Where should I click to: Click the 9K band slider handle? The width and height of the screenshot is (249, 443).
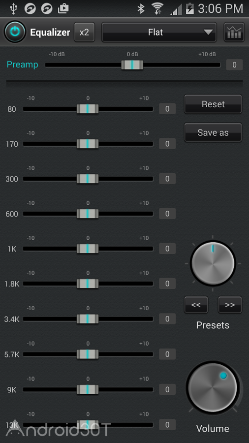(x=88, y=389)
